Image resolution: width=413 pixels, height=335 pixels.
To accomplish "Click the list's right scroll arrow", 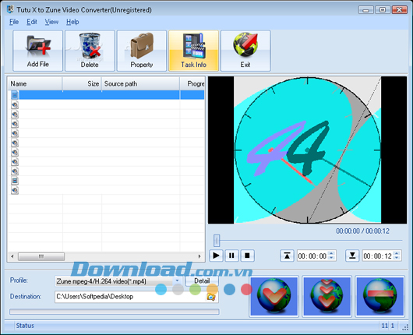I will [x=199, y=256].
